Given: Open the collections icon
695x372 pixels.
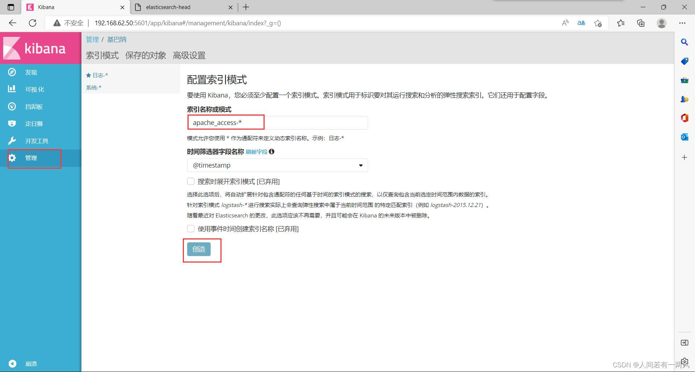Looking at the screenshot, I should [x=641, y=23].
